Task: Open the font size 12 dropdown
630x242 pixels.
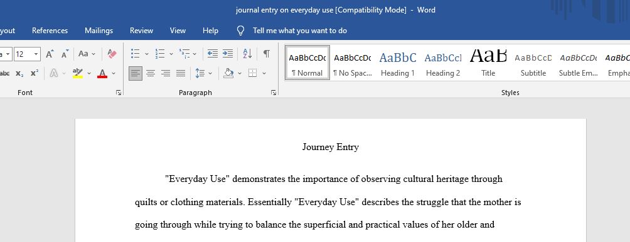Action: [36, 54]
